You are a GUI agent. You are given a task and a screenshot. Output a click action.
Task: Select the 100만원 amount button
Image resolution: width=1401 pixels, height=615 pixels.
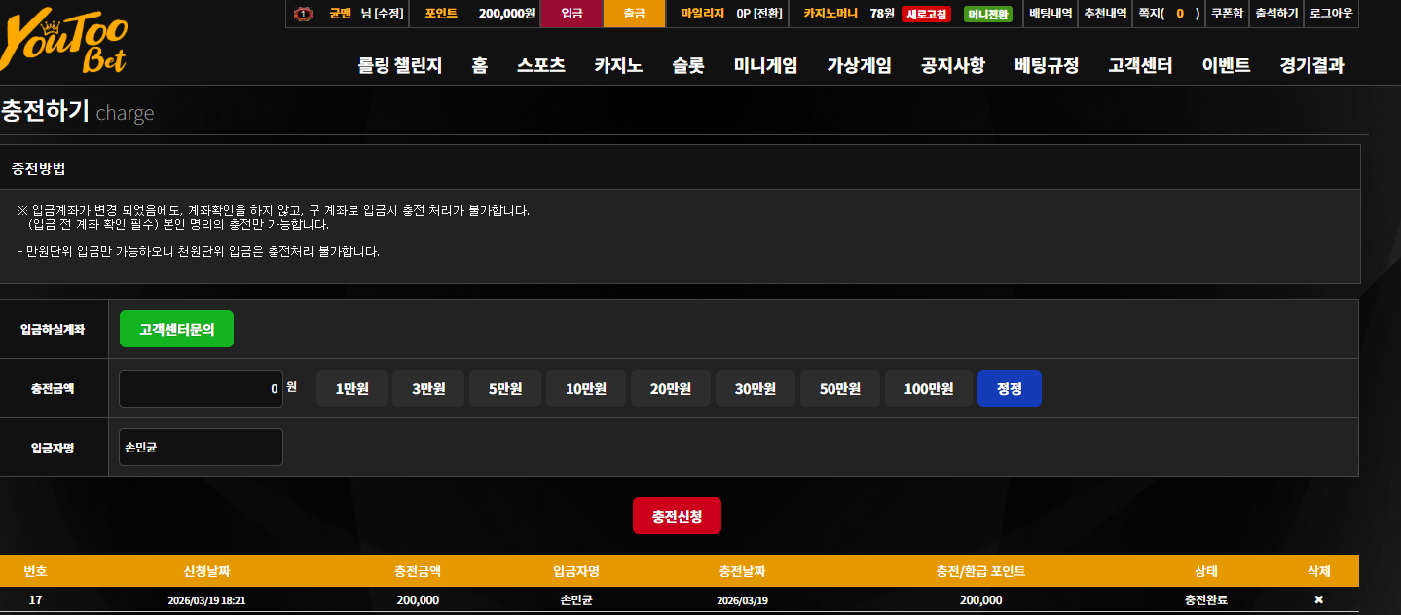pyautogui.click(x=929, y=388)
